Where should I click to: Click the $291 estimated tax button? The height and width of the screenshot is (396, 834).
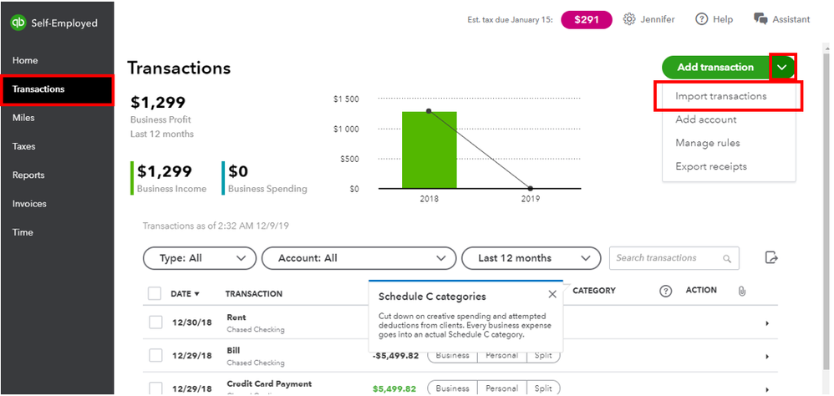click(587, 20)
